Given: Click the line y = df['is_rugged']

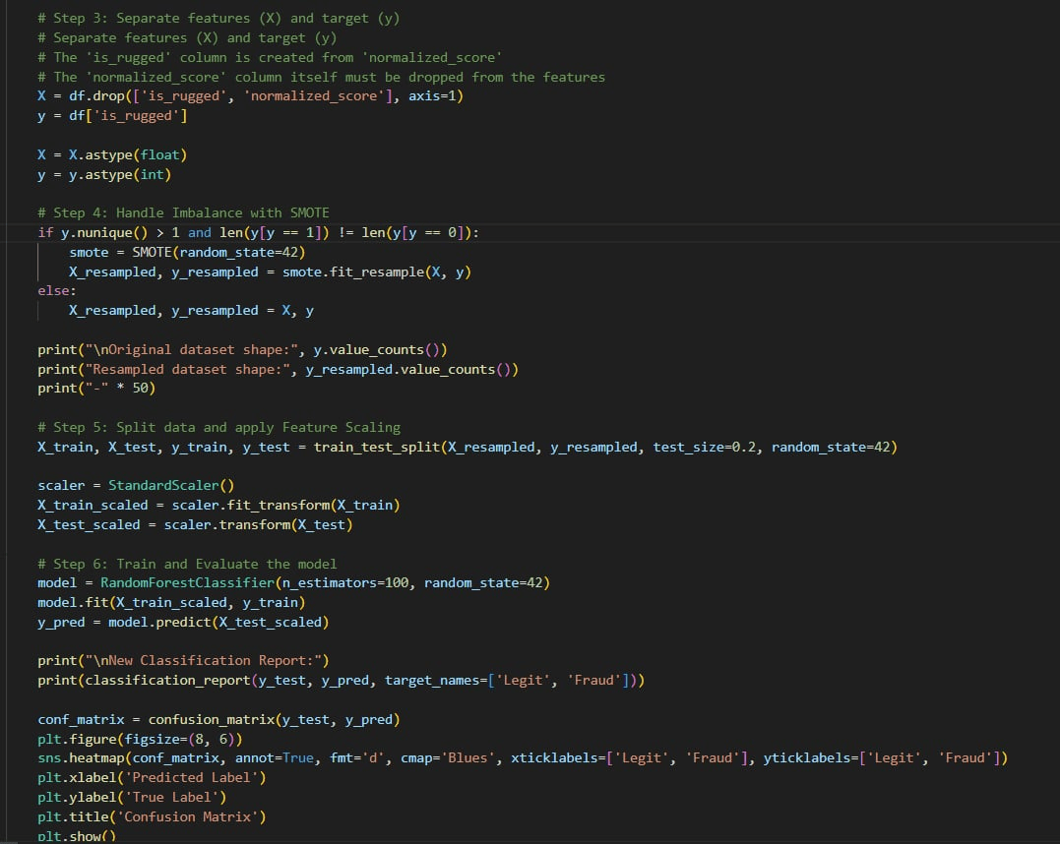Looking at the screenshot, I should click(x=112, y=115).
